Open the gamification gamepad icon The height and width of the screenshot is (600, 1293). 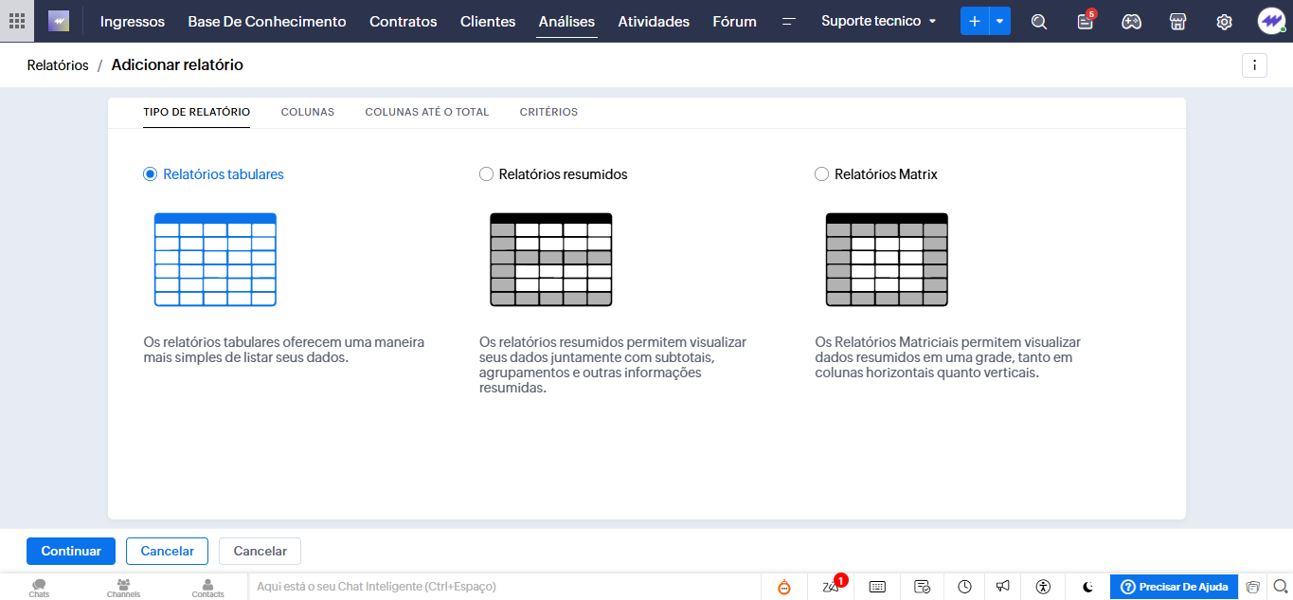[1131, 22]
